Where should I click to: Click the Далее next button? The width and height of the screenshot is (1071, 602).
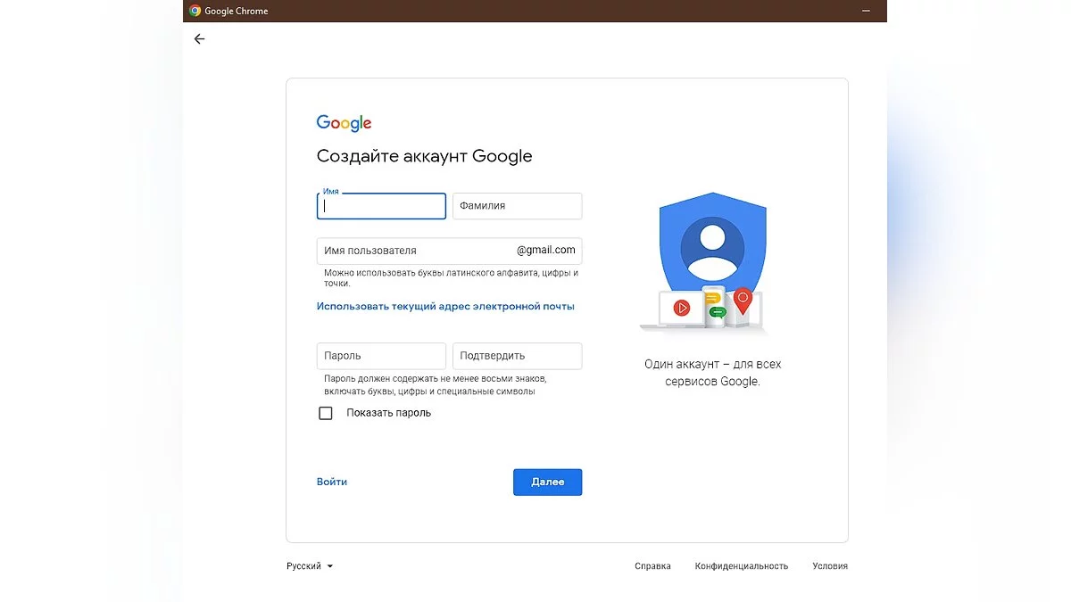click(x=547, y=482)
